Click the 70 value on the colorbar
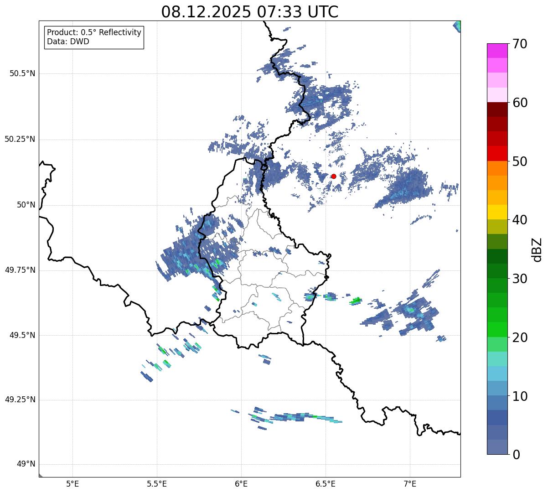This screenshot has width=548, height=493. pyautogui.click(x=520, y=44)
